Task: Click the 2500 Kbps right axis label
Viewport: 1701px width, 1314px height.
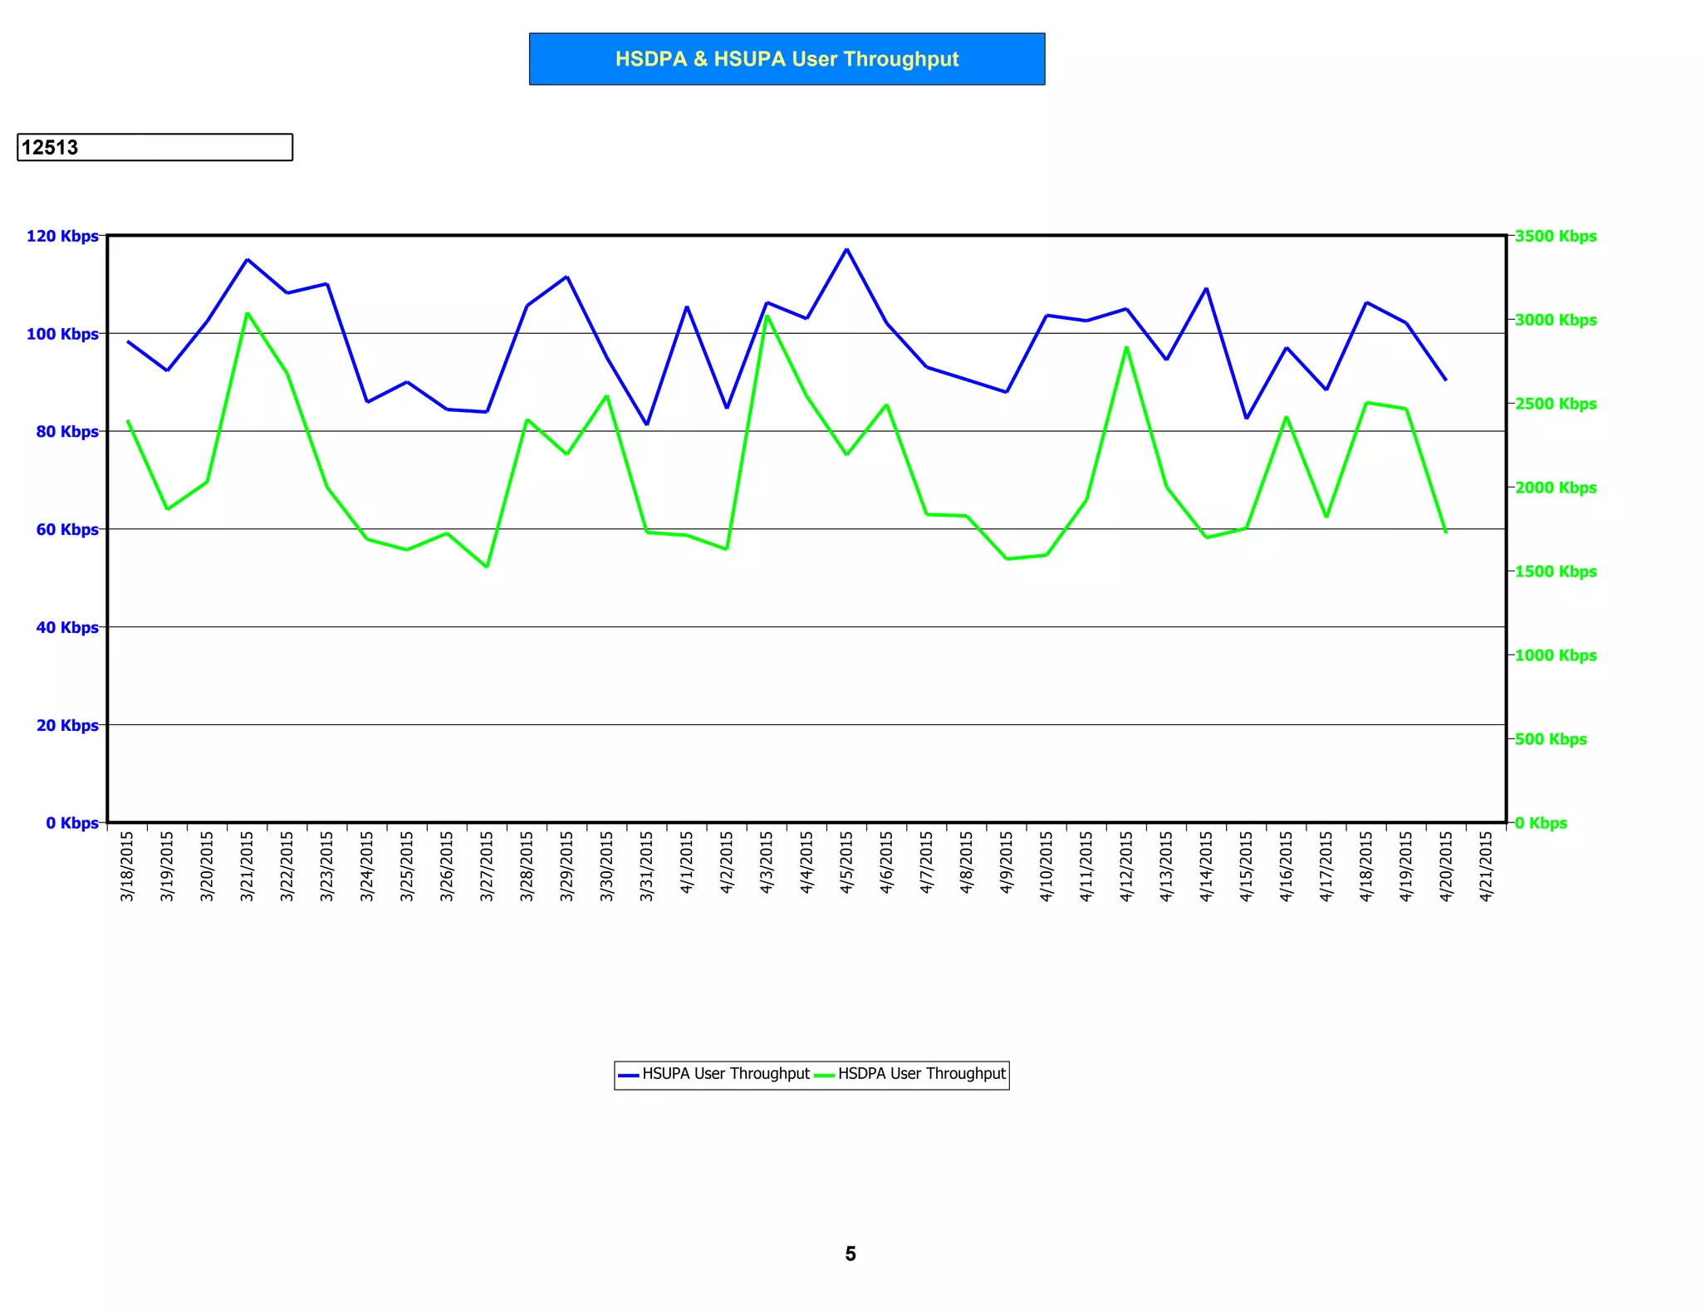Action: click(x=1556, y=404)
